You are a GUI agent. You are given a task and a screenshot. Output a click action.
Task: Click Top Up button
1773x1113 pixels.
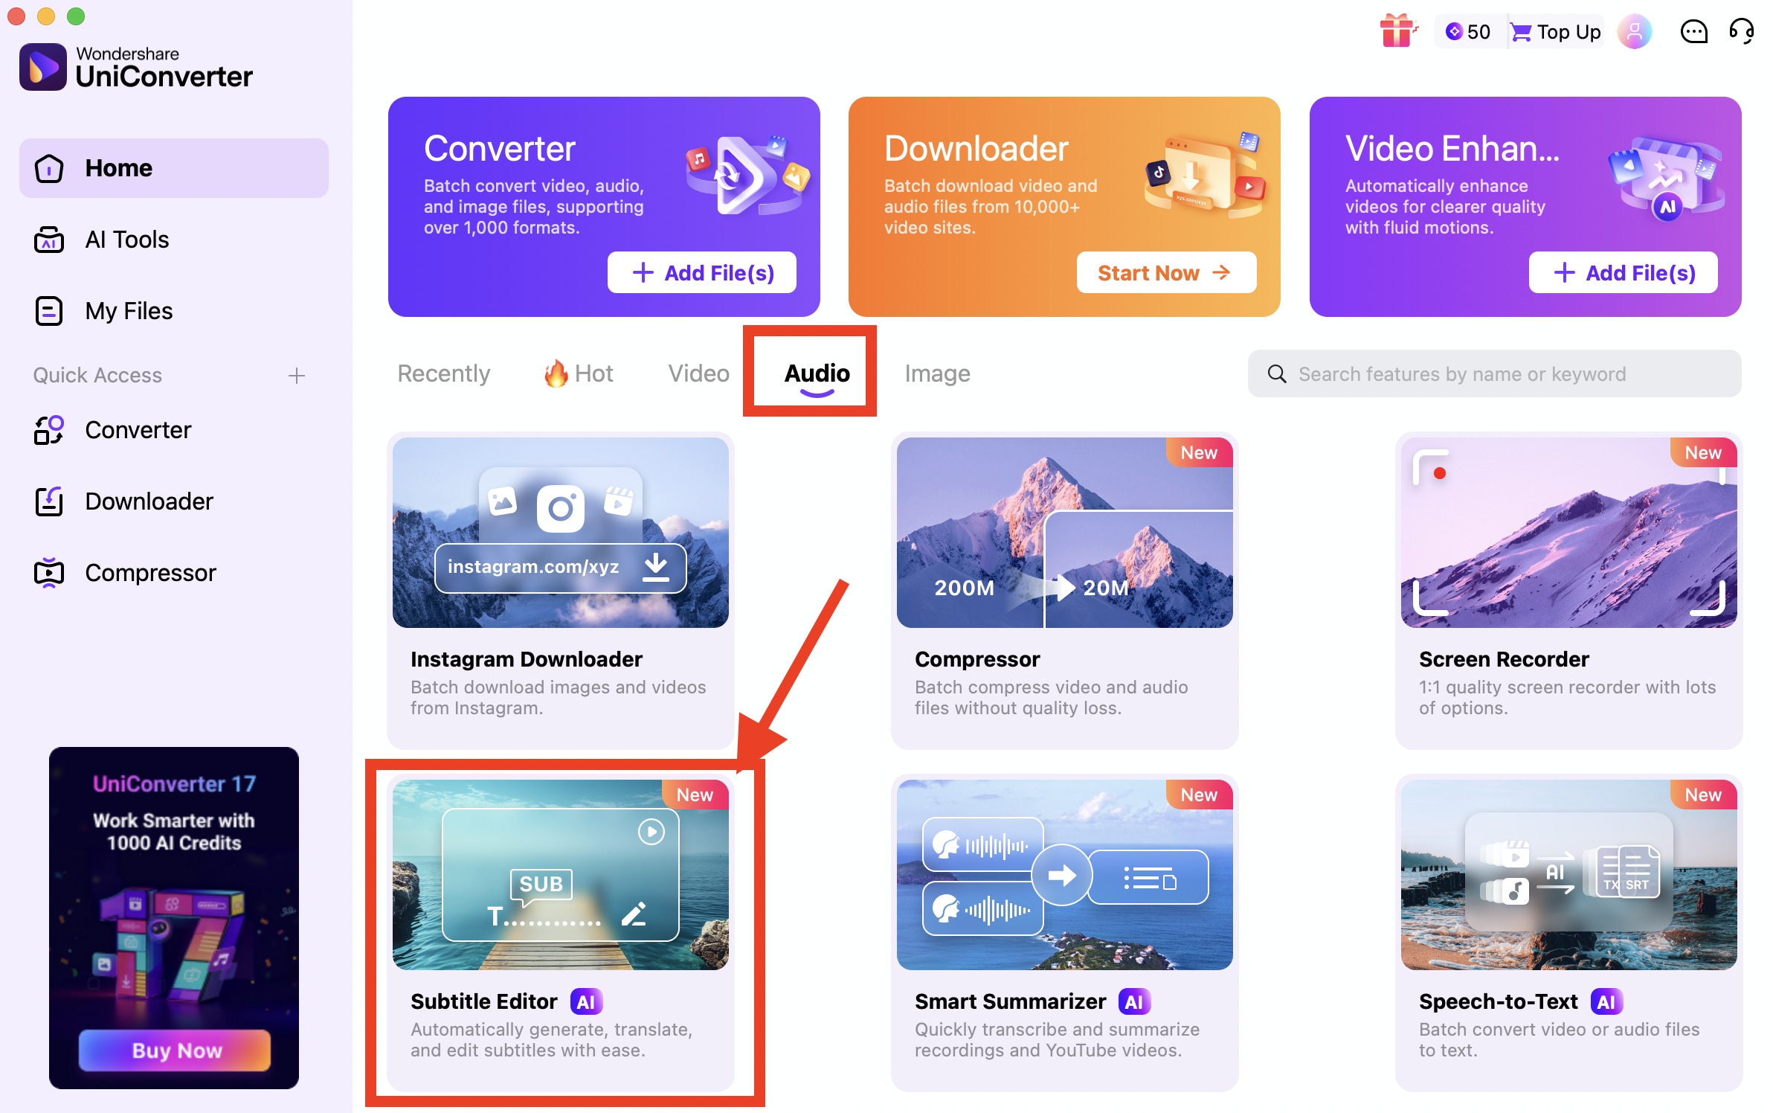1556,32
